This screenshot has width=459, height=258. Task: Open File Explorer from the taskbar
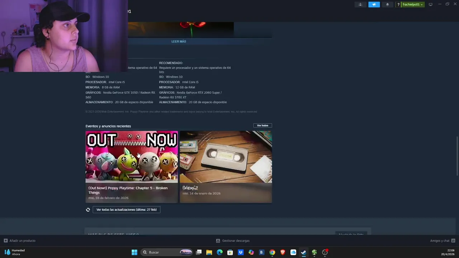[209, 252]
